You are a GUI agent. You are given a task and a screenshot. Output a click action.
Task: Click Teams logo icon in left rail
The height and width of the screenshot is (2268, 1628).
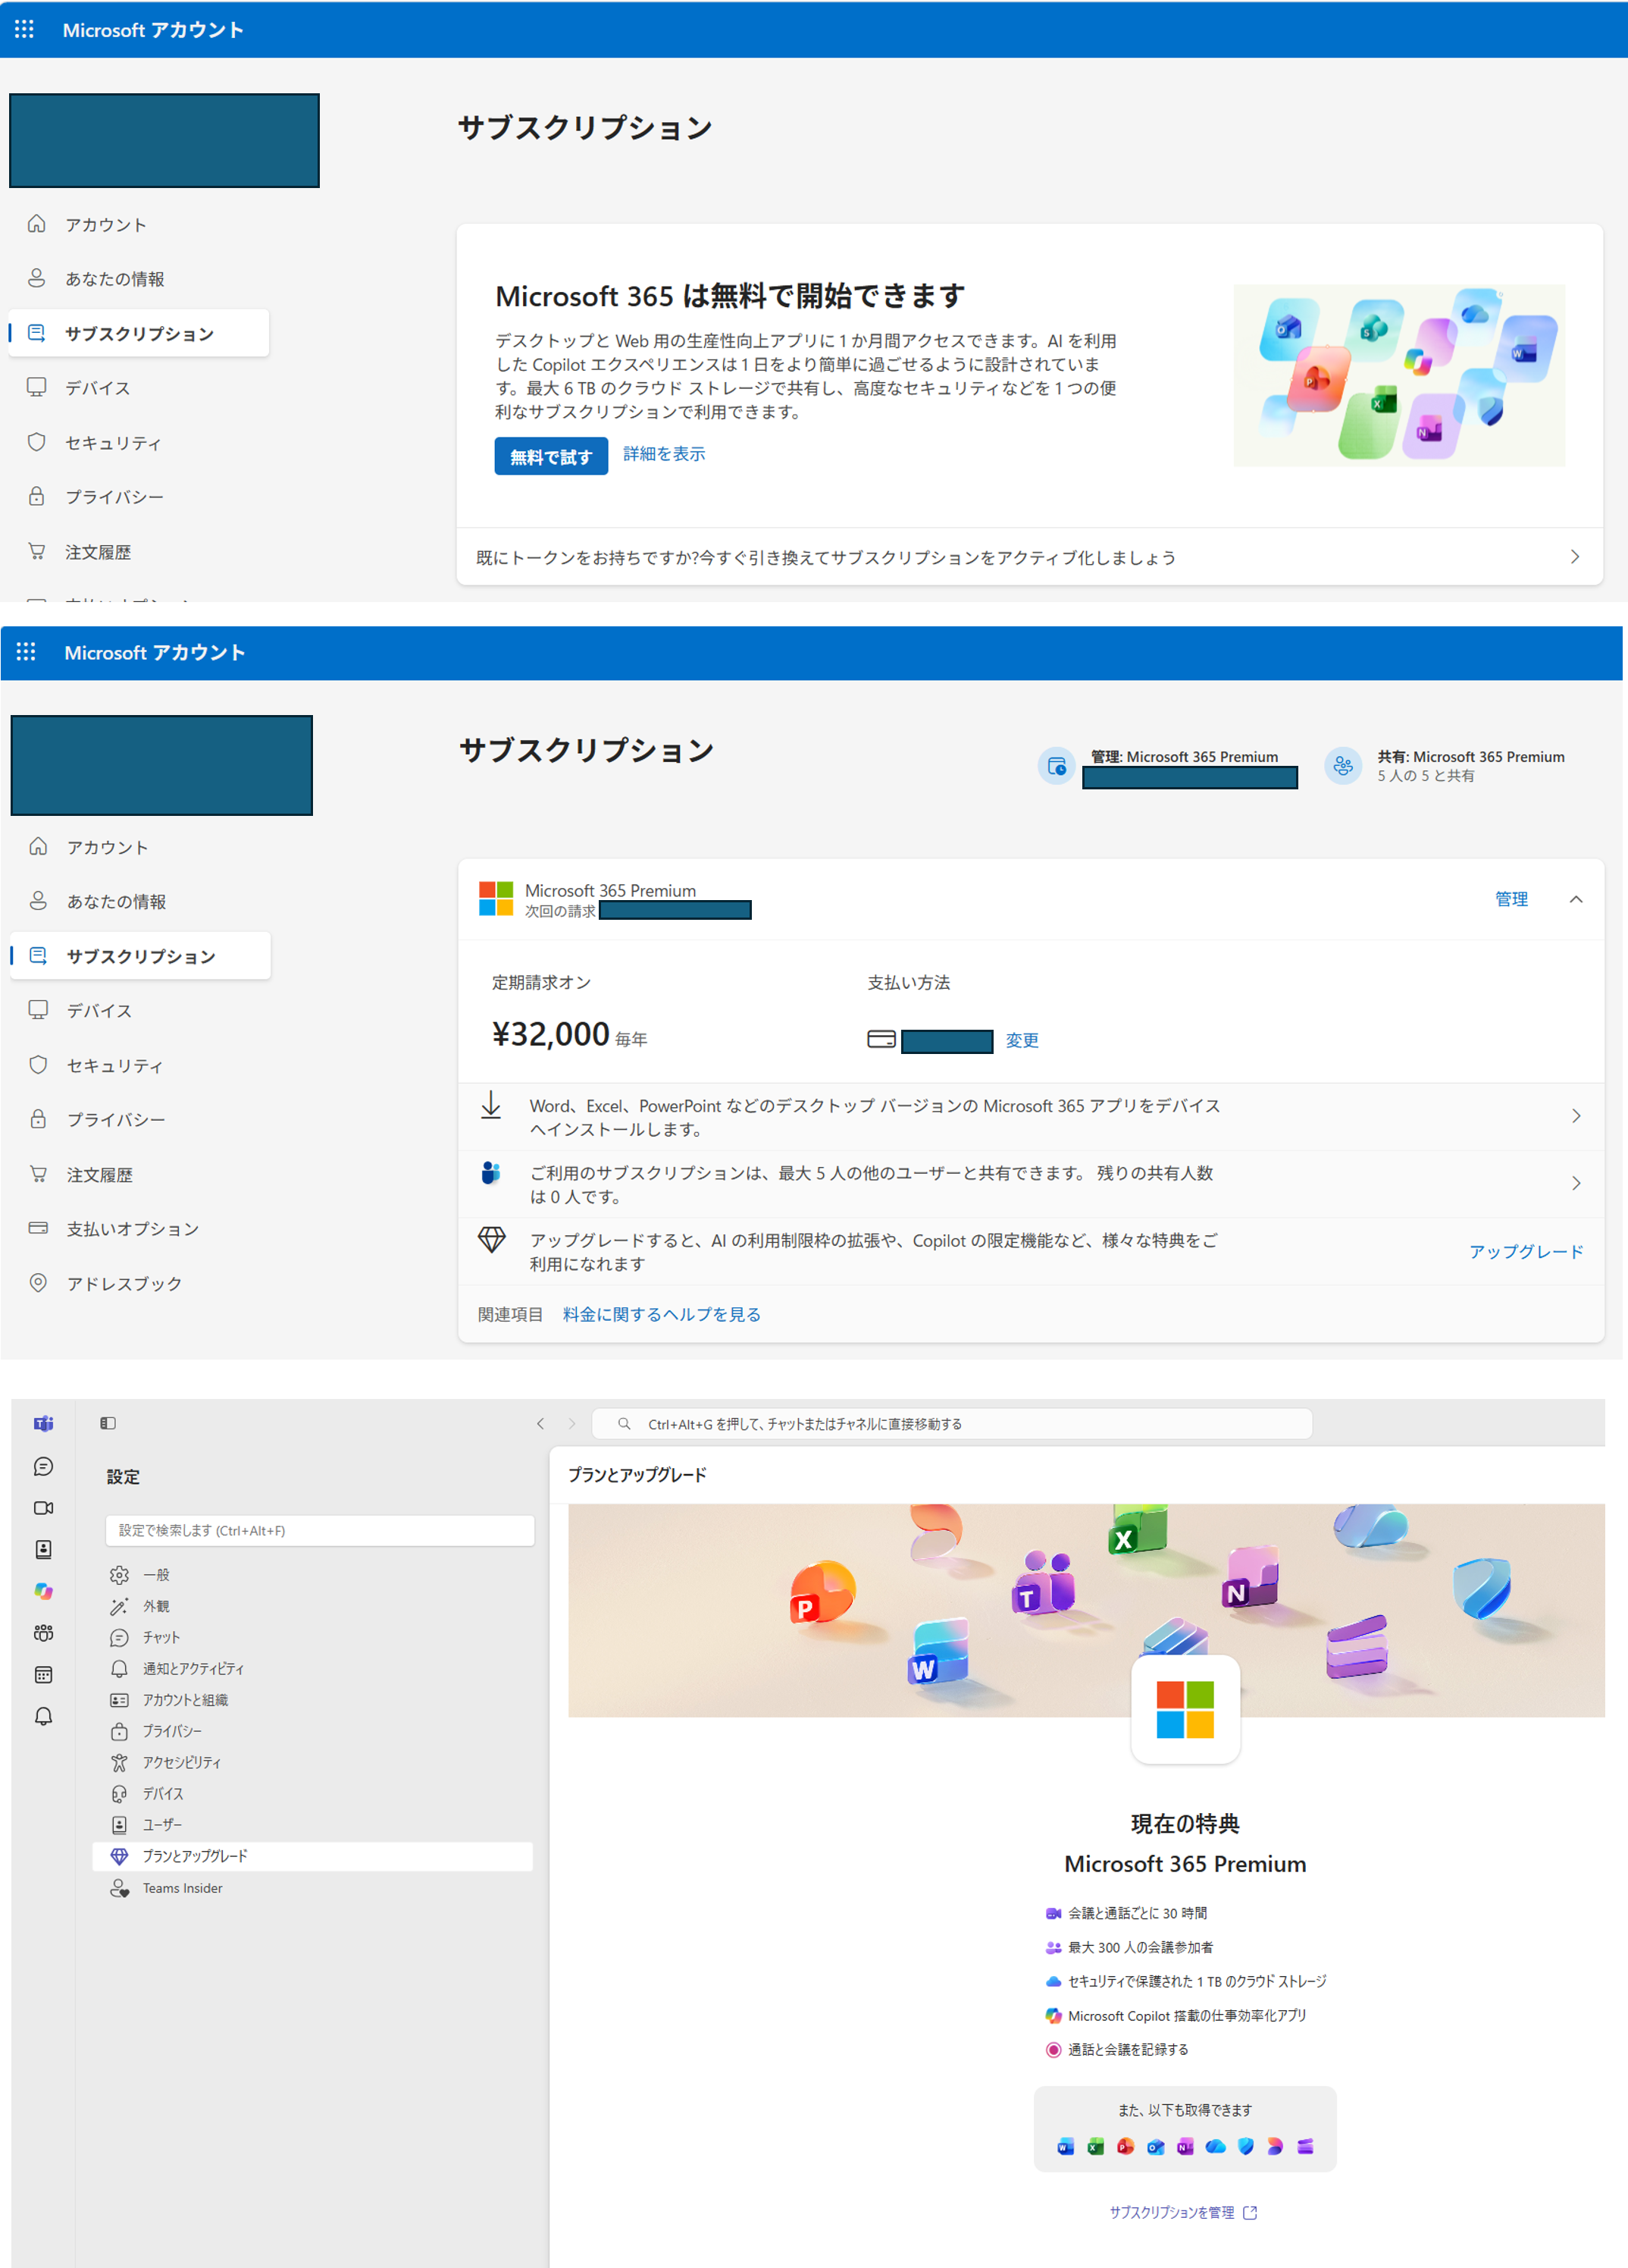click(43, 1424)
